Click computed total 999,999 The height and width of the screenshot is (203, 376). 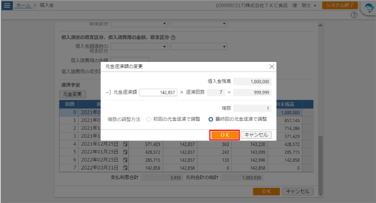[x=252, y=93]
